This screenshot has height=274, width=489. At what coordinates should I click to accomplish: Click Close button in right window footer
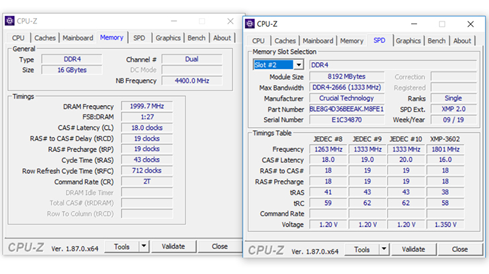(x=460, y=249)
